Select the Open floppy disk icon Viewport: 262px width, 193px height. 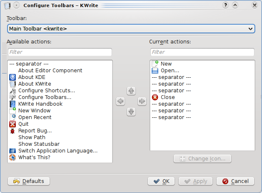click(x=155, y=71)
